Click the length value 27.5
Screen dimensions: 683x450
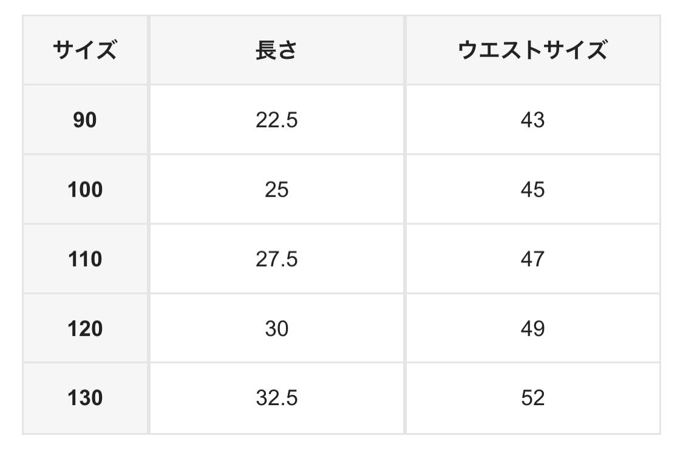(x=276, y=260)
